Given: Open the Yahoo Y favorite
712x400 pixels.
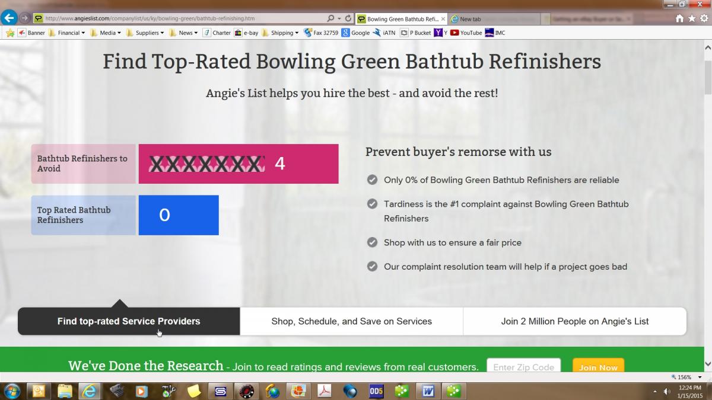Looking at the screenshot, I should pyautogui.click(x=441, y=33).
